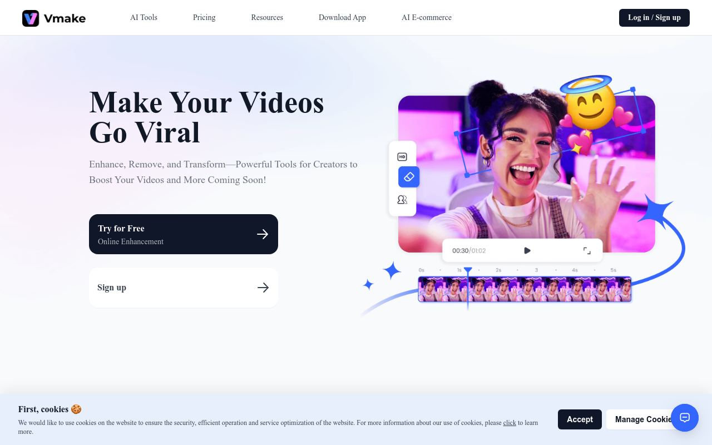Click the halo smiley emoji sticker
Image resolution: width=712 pixels, height=445 pixels.
coord(590,103)
